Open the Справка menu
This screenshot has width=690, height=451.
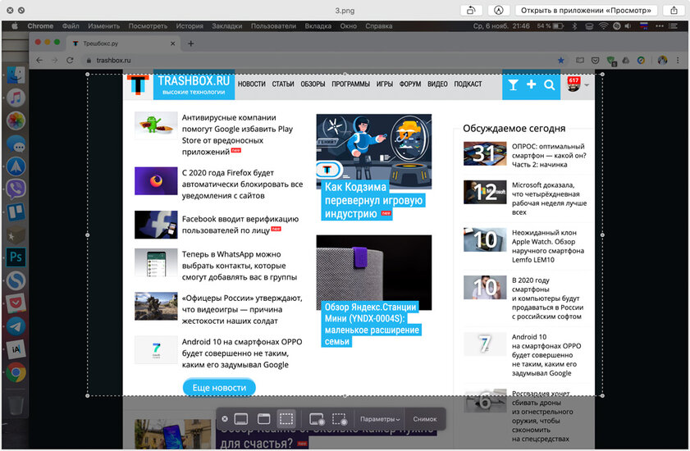[378, 26]
